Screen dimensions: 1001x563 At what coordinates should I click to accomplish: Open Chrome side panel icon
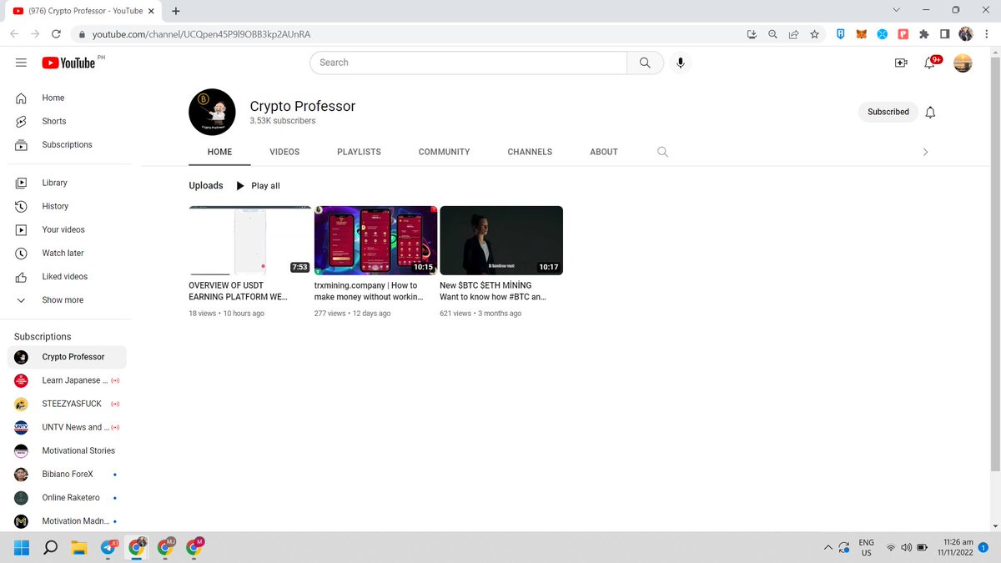point(944,34)
